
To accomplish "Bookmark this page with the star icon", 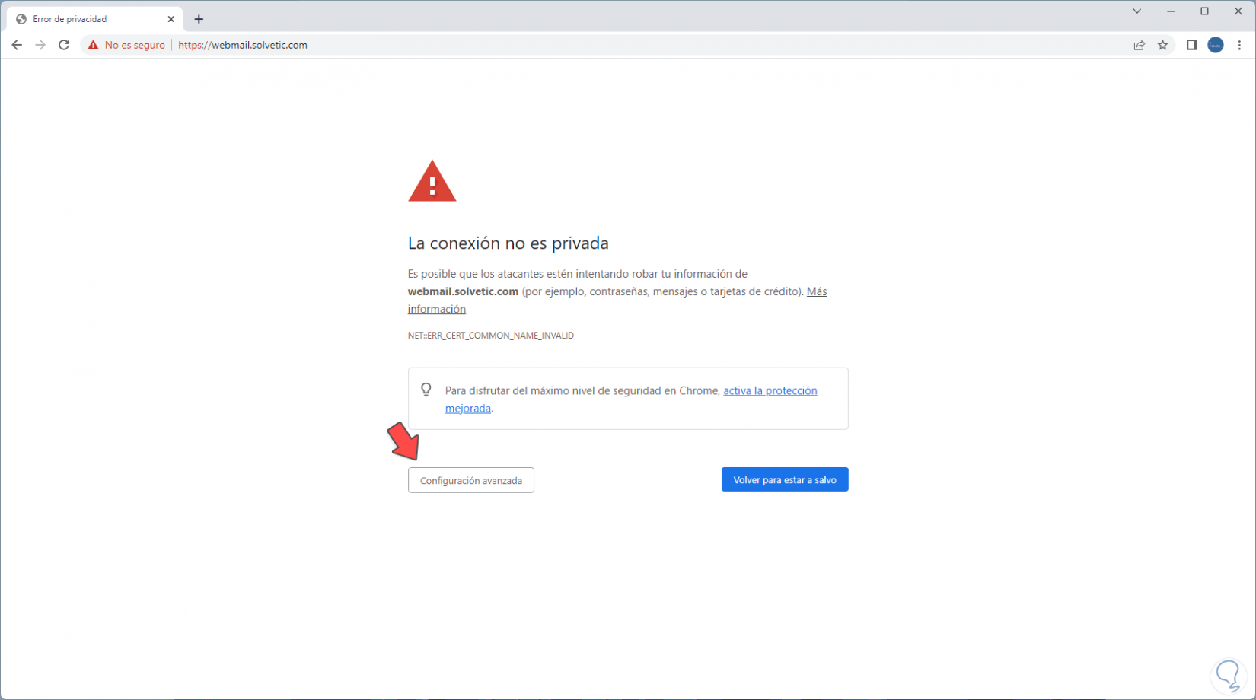I will 1163,45.
